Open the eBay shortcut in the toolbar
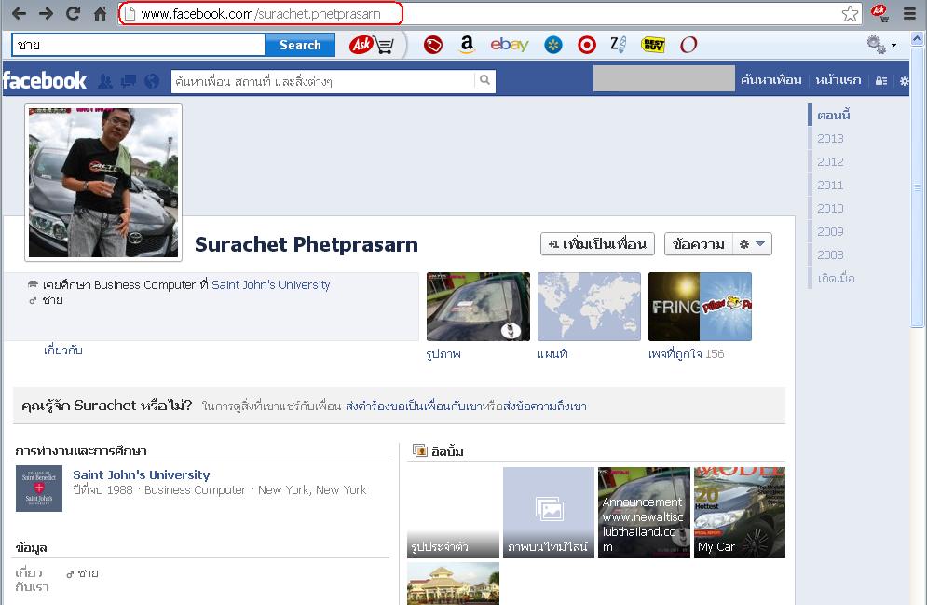Image resolution: width=927 pixels, height=605 pixels. [x=509, y=45]
